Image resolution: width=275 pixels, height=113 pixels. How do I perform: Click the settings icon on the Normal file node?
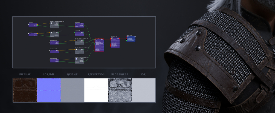pos(81,59)
